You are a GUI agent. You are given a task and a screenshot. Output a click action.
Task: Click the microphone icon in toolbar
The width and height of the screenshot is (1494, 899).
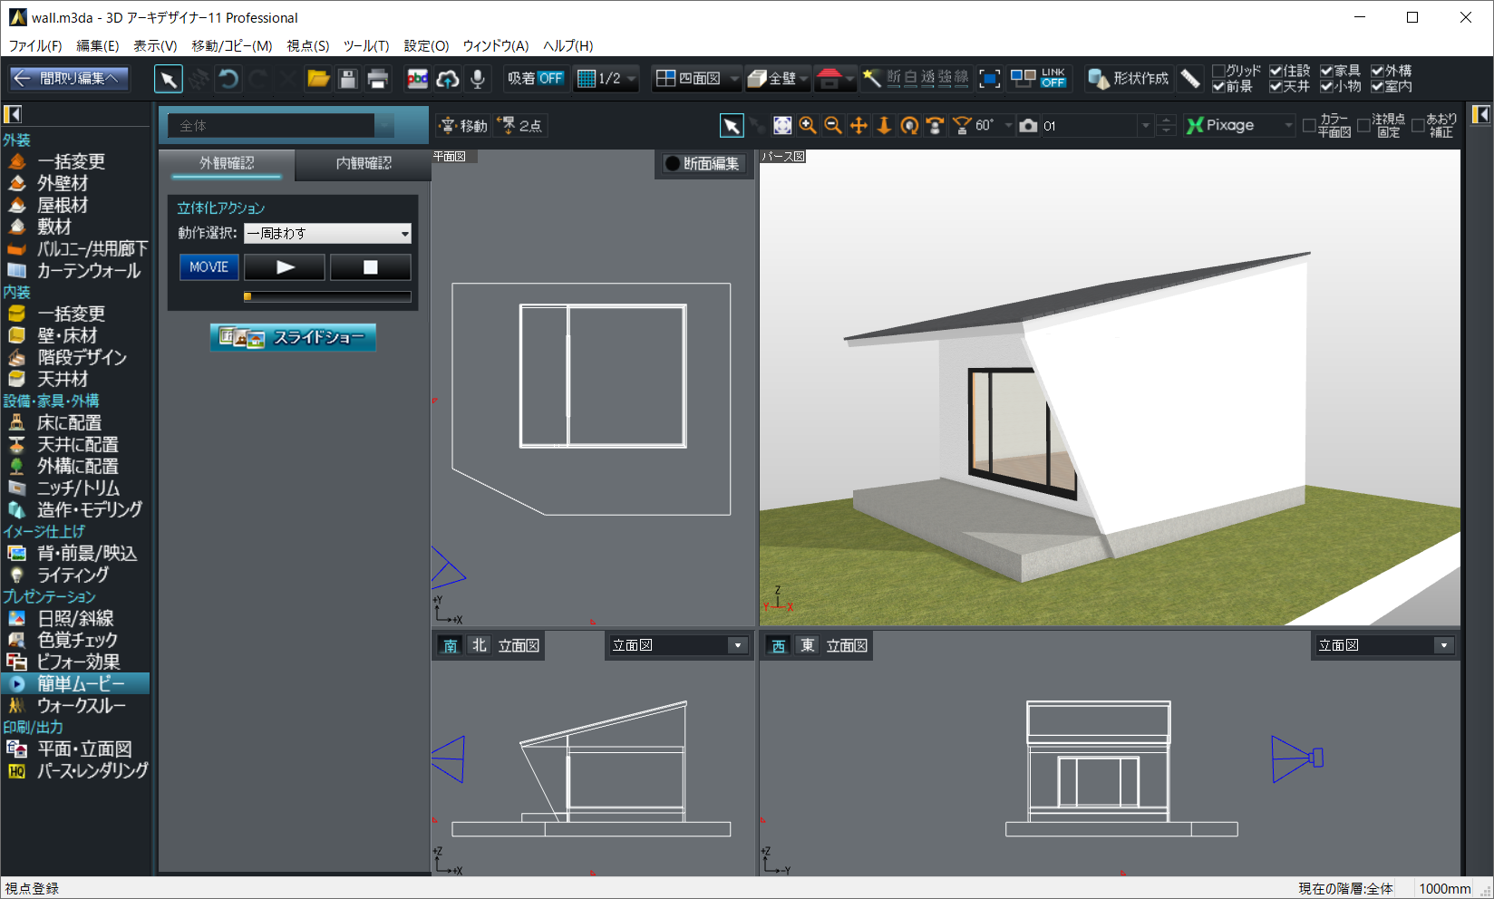(478, 79)
